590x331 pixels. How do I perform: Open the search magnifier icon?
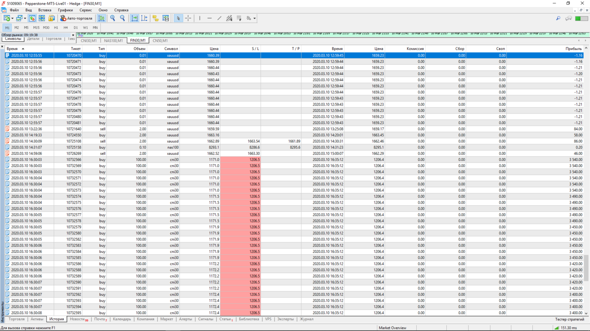558,18
